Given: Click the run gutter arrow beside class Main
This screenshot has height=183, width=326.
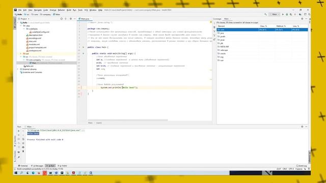Looking at the screenshot, I should pos(83,47).
